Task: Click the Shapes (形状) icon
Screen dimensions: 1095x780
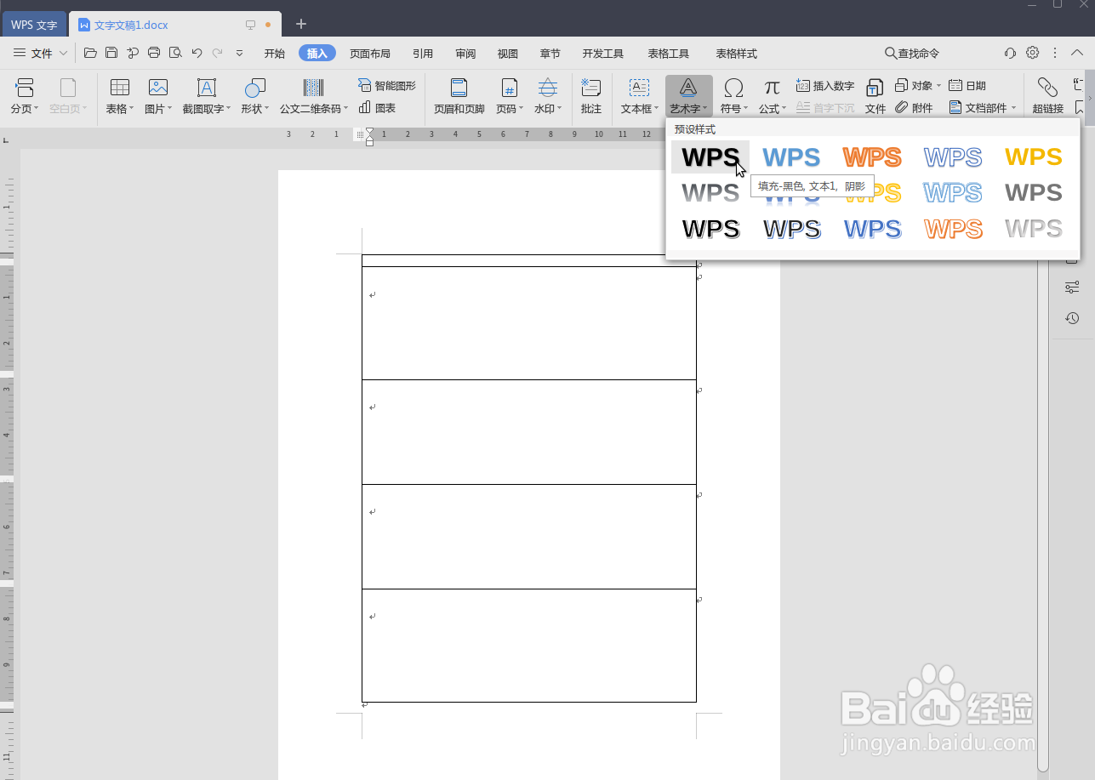Action: coord(254,88)
